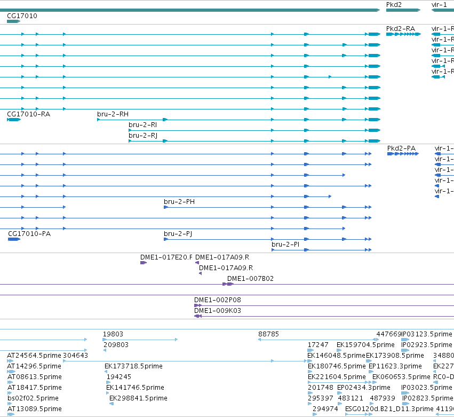Image resolution: width=454 pixels, height=417 pixels.
Task: Click the DME1-017E20.F feature label
Action: 166,257
